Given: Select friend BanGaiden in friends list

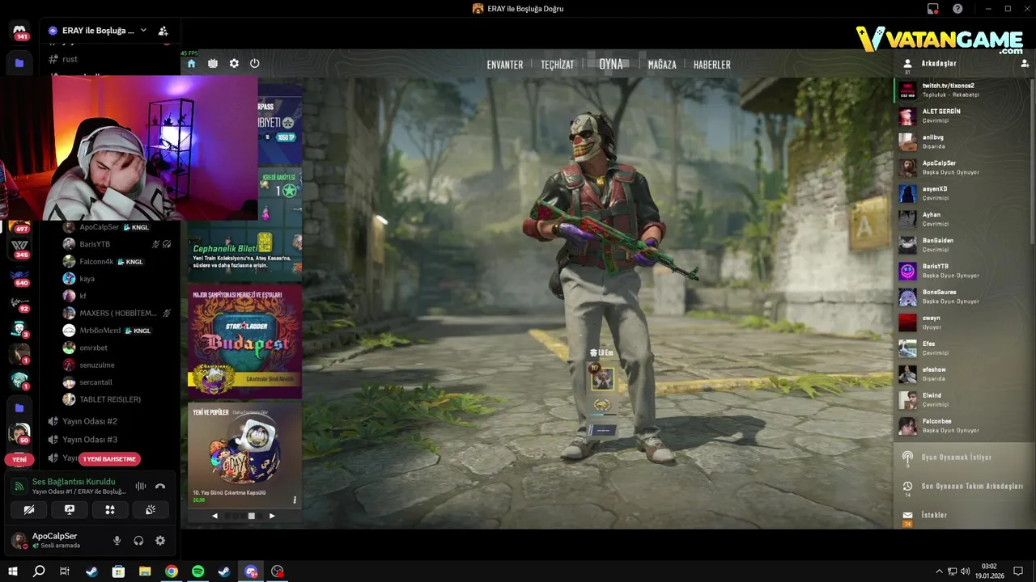Looking at the screenshot, I should (963, 245).
